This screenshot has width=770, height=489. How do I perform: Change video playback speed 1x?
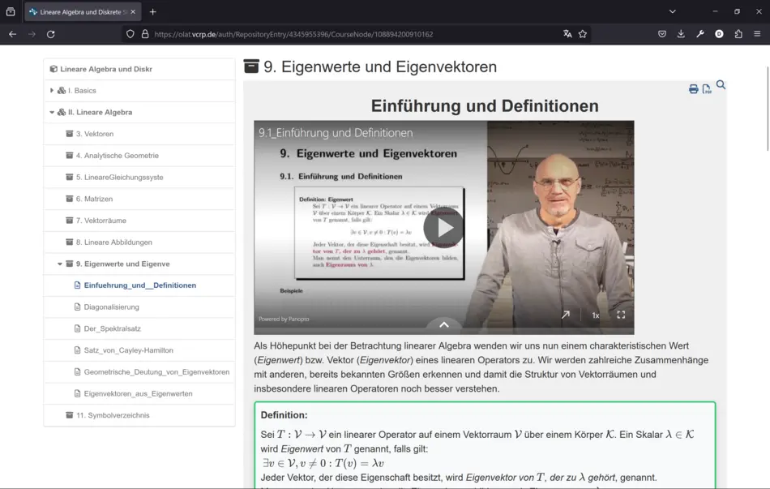(x=595, y=315)
